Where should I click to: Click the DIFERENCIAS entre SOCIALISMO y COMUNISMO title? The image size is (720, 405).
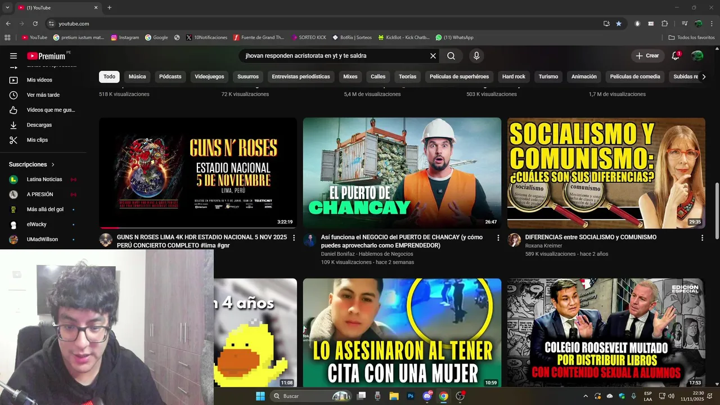(x=591, y=237)
